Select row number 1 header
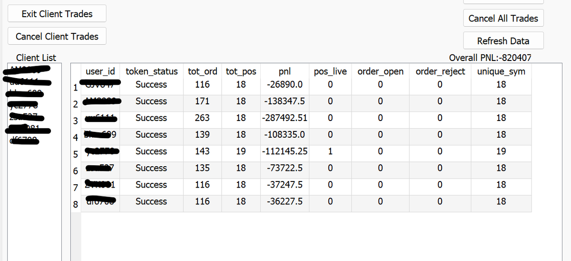The height and width of the screenshot is (261, 571). coord(75,88)
